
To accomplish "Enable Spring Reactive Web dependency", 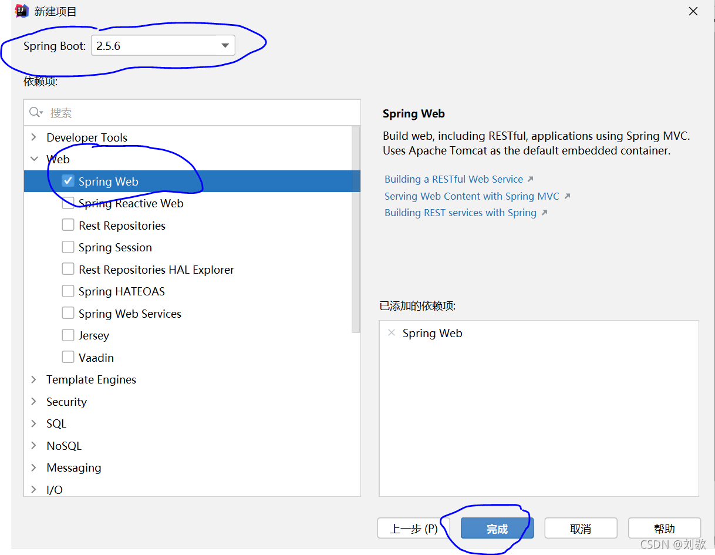I will (68, 203).
